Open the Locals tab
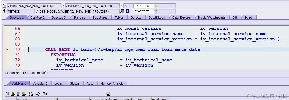This screenshot has height=100, width=289. pyautogui.click(x=59, y=83)
